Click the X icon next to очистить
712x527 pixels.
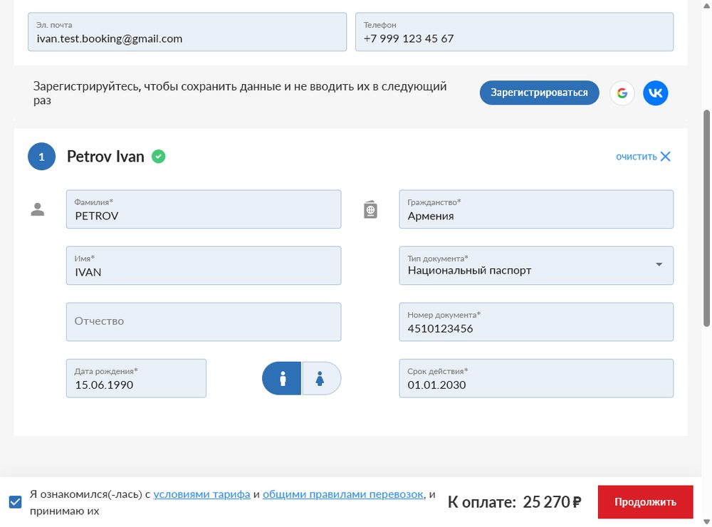[x=665, y=156]
